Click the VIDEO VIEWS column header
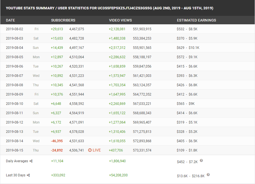 click(120, 20)
